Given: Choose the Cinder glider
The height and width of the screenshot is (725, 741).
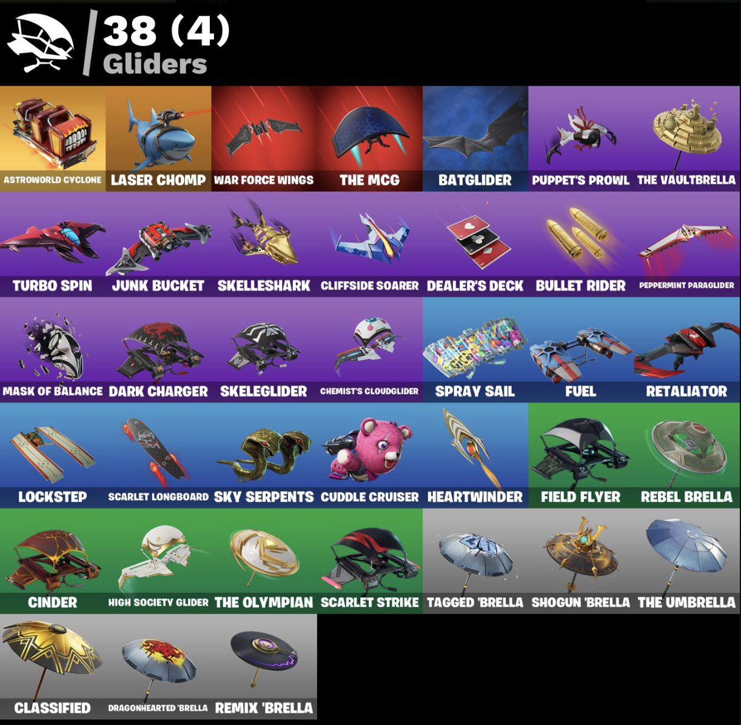Looking at the screenshot, I should click(53, 561).
